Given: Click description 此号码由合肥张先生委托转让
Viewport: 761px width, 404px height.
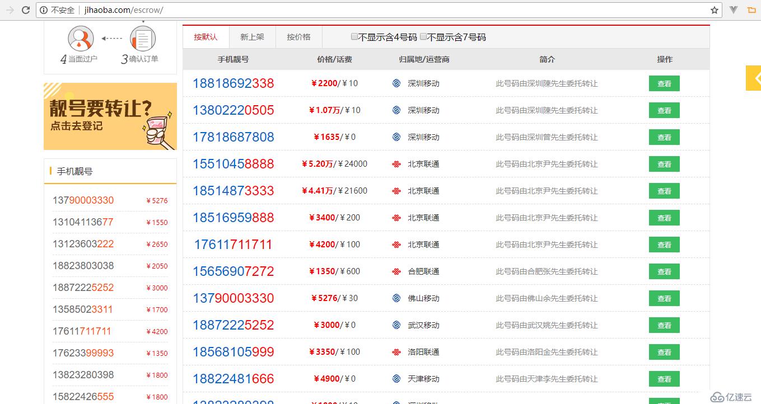Looking at the screenshot, I should tap(547, 271).
